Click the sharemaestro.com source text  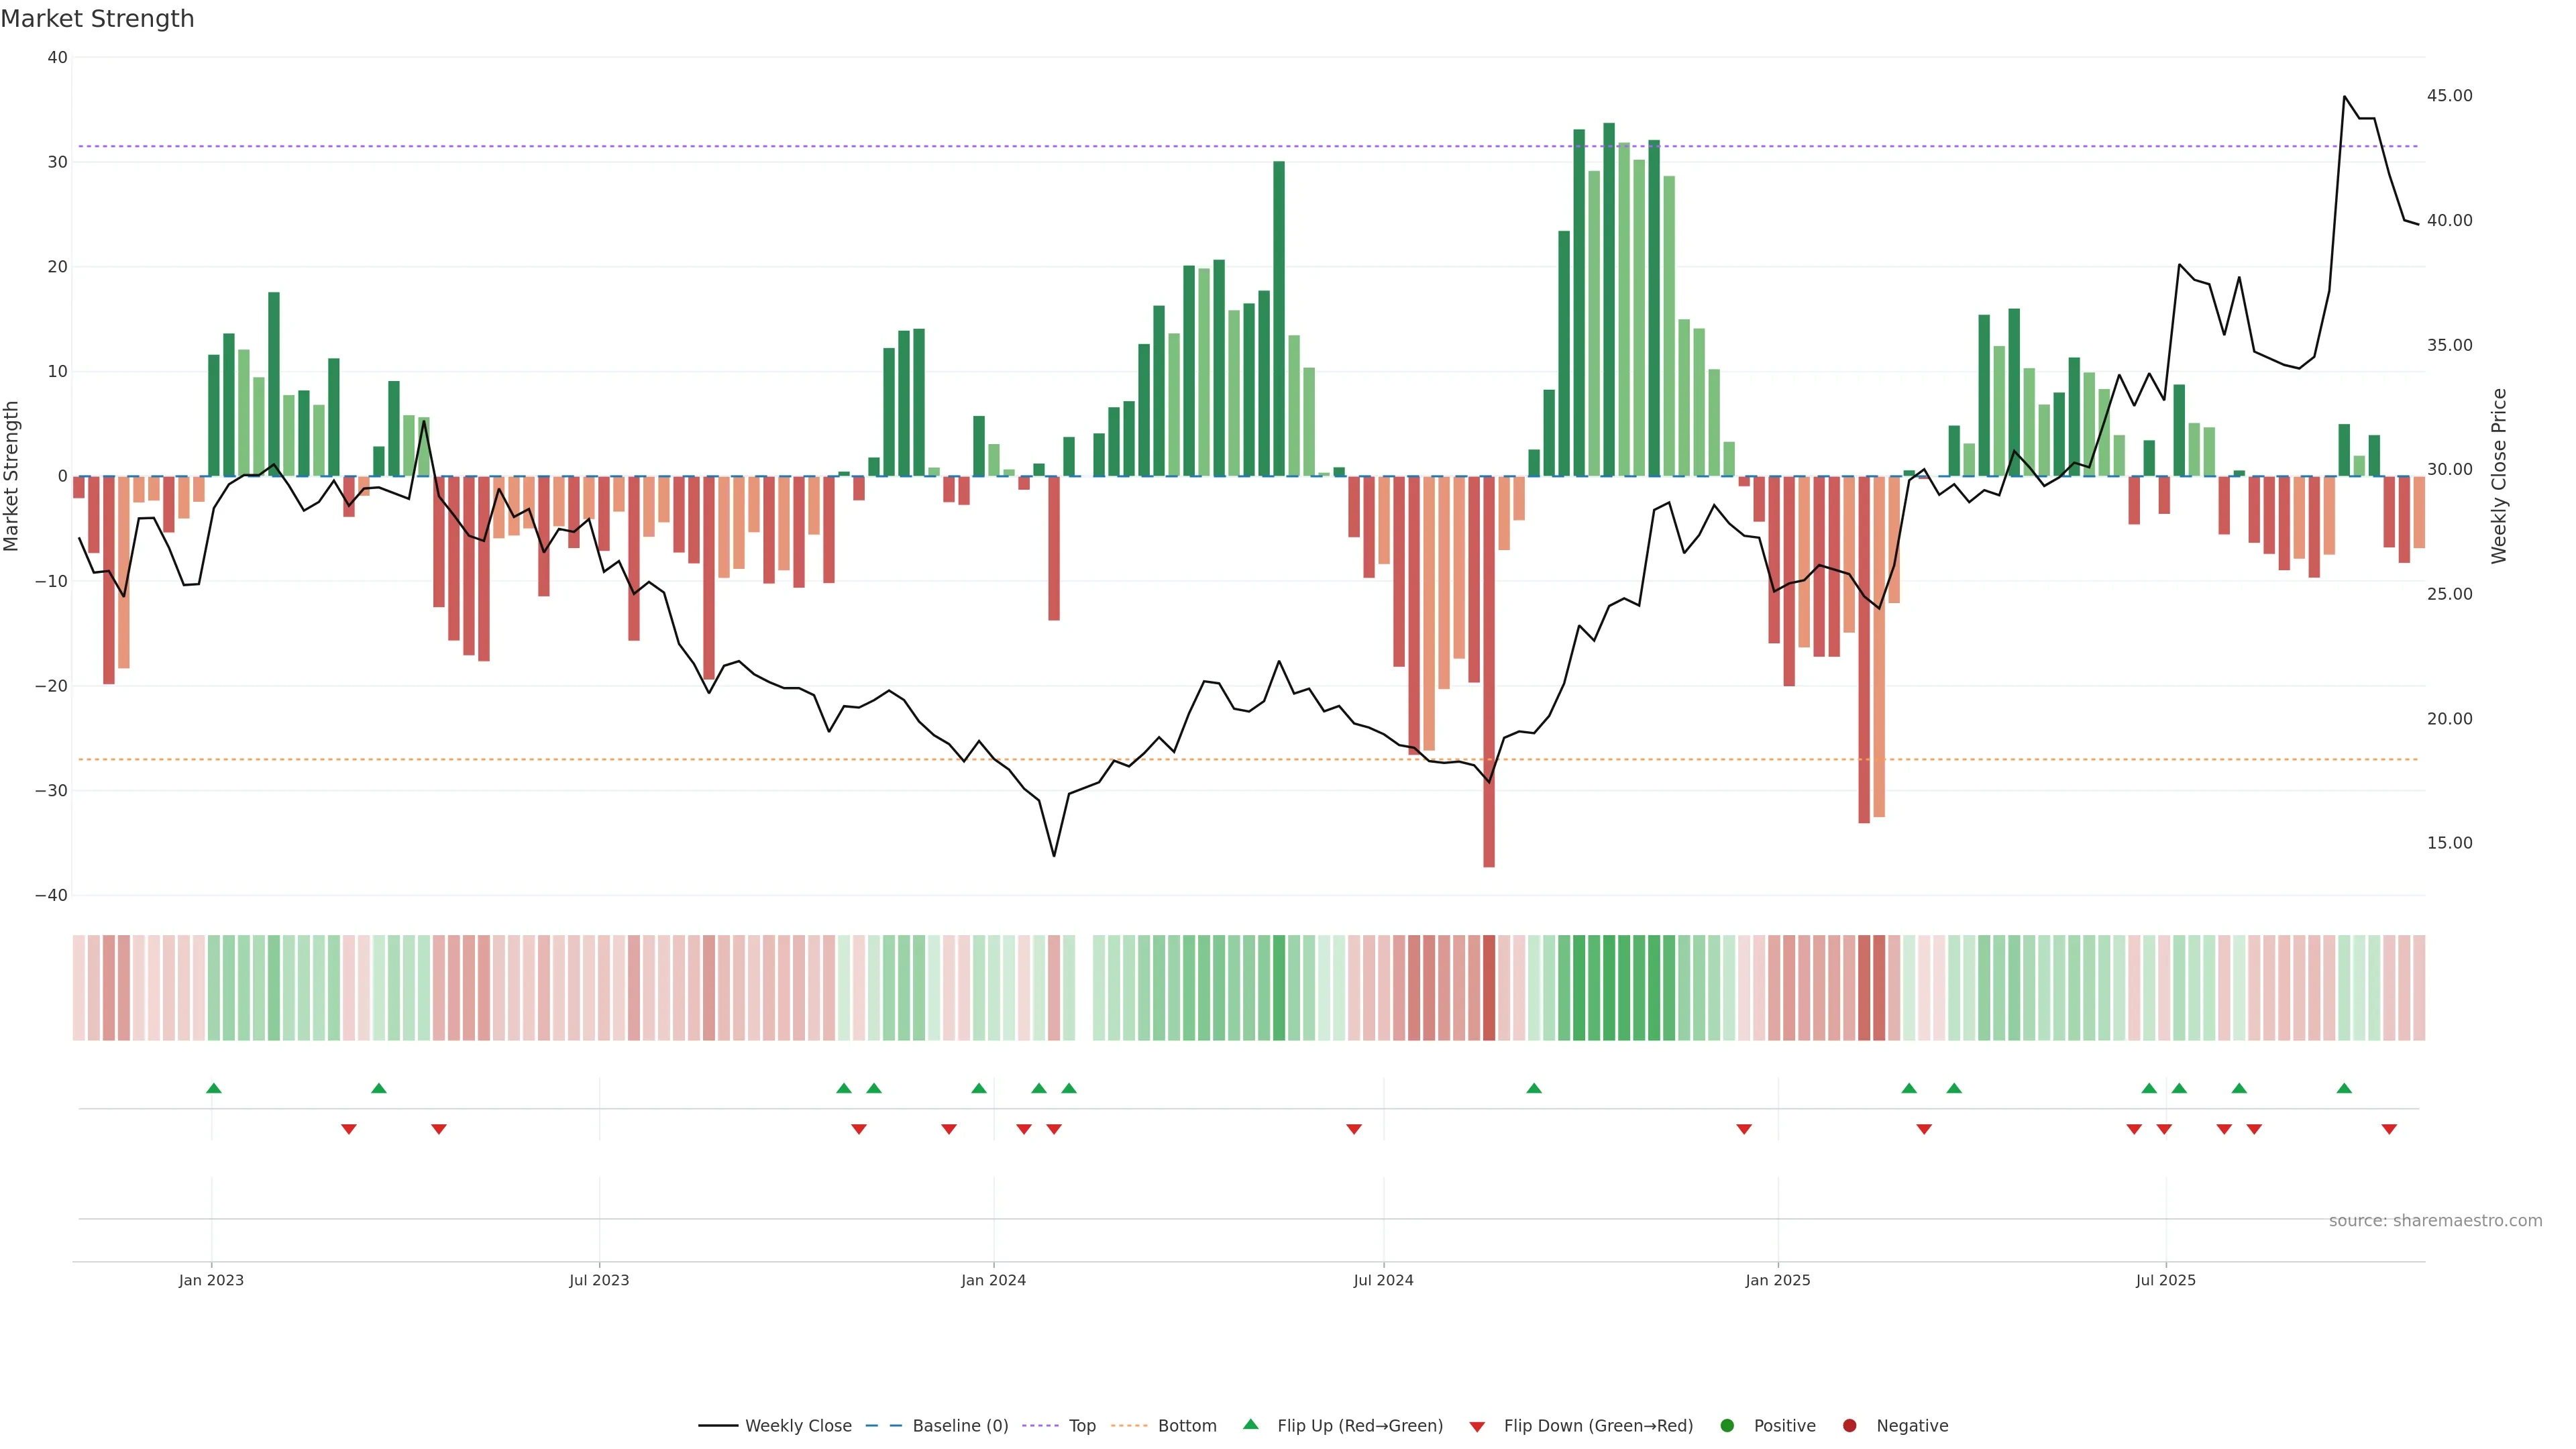coord(2435,1220)
